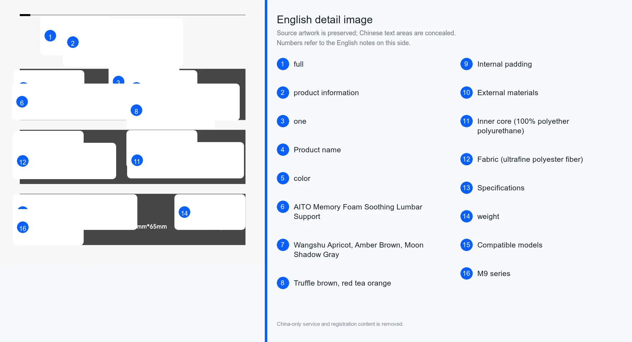
Task: Click the 'External materials' legend note
Action: [508, 93]
